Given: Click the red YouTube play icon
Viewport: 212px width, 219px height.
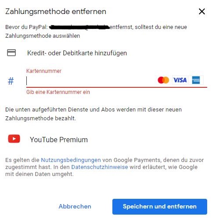Looking at the screenshot, I should click(x=14, y=139).
